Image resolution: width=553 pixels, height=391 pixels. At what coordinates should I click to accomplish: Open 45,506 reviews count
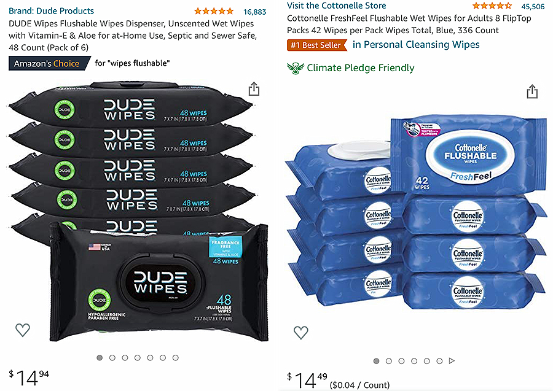pyautogui.click(x=533, y=6)
